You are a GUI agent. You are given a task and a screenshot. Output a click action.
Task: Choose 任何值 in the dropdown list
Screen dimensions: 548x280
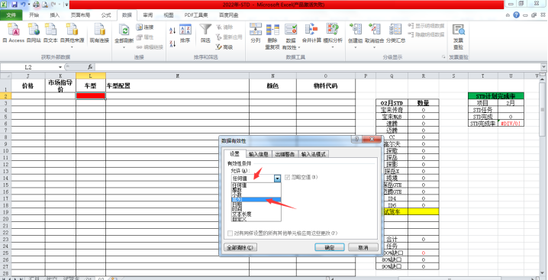256,185
